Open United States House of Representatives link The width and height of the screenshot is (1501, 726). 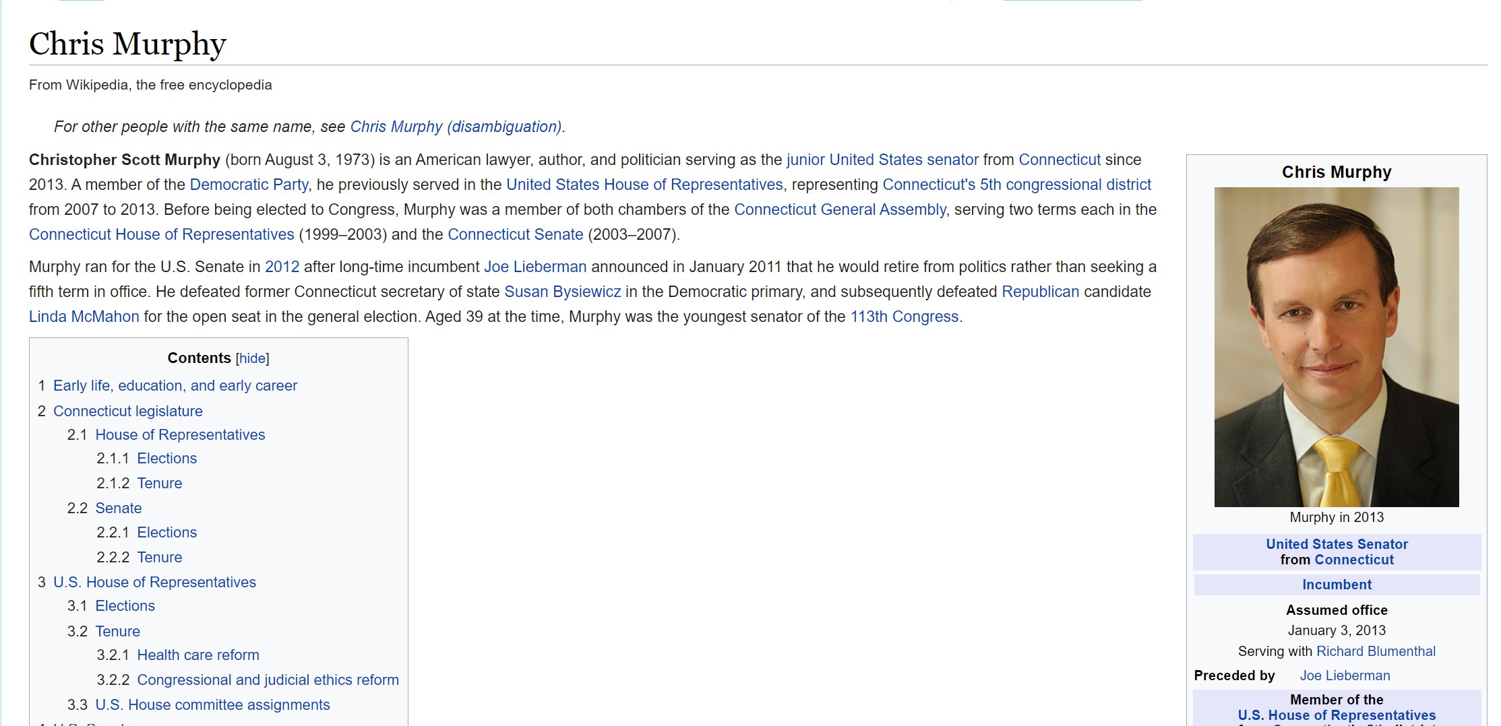[x=644, y=185]
